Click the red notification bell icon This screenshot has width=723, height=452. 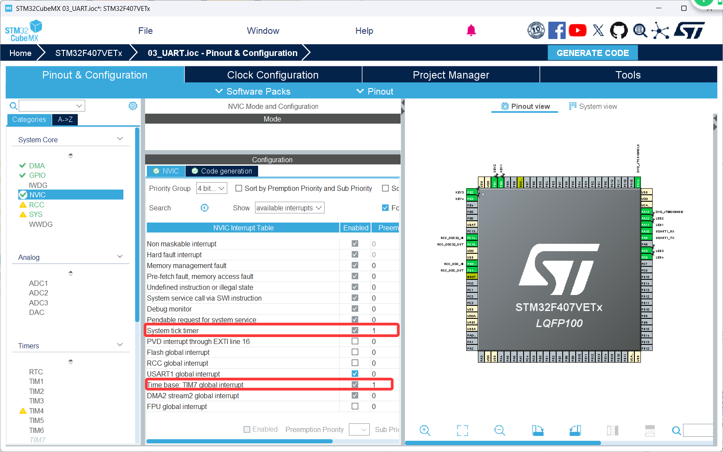click(471, 30)
